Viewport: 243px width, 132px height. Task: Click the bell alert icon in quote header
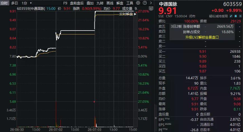(236, 16)
